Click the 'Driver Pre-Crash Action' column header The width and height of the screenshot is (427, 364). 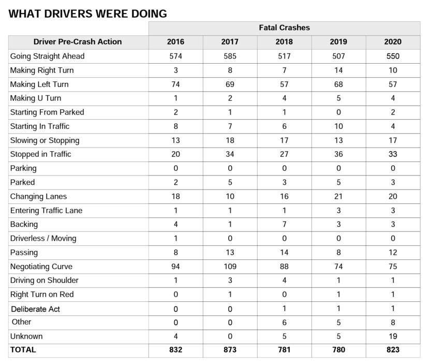pos(78,42)
